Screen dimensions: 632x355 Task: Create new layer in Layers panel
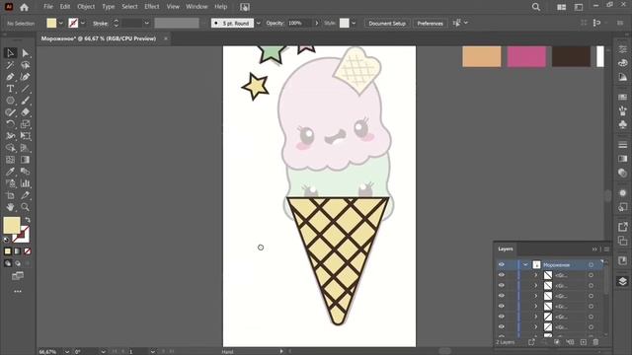(584, 342)
